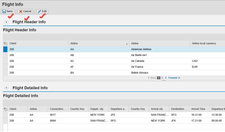Sort by the Airline code column header

[x=98, y=43]
